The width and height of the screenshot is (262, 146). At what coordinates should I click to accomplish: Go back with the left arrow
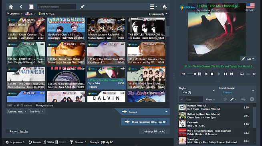tap(21, 7)
